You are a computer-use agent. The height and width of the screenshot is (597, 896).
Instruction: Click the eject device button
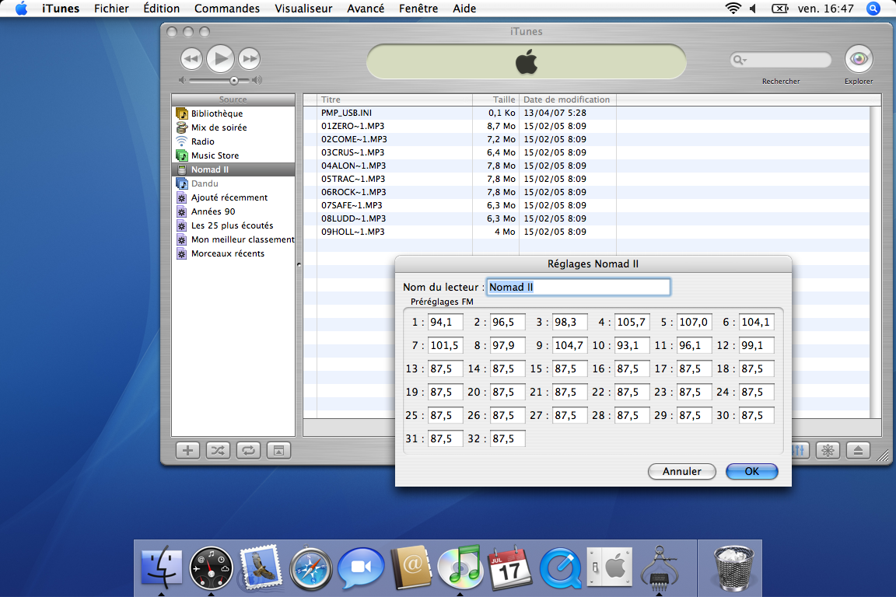[x=859, y=451]
